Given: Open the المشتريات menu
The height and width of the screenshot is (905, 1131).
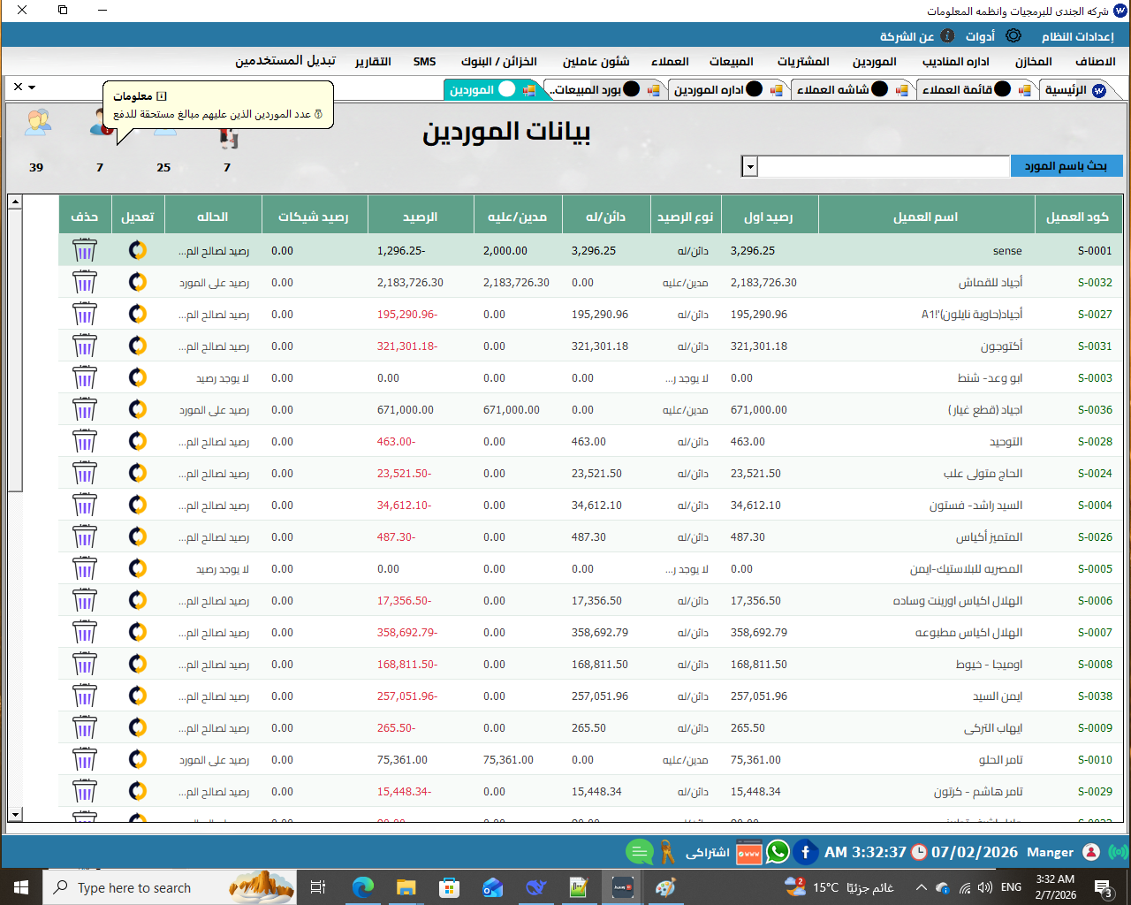Looking at the screenshot, I should click(x=802, y=62).
